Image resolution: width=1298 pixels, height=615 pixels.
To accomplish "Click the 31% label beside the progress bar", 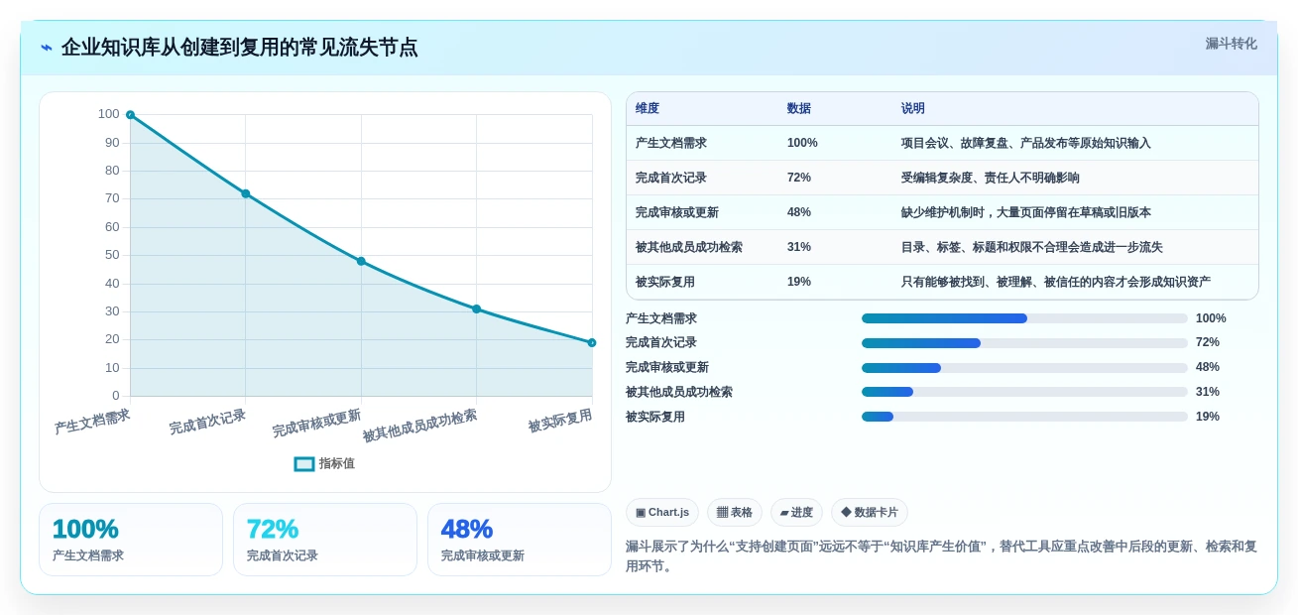I will (x=1208, y=392).
